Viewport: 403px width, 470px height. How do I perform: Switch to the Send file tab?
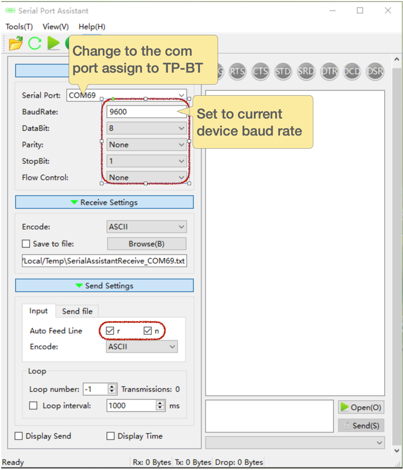coord(77,311)
